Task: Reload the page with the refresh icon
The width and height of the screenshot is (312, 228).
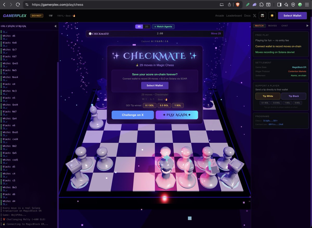Action: click(x=18, y=4)
